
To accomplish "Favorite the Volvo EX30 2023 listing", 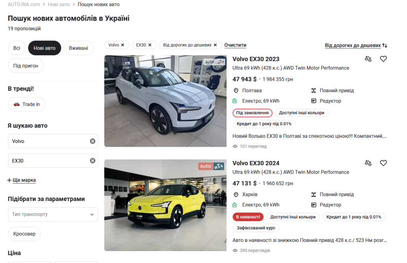I will pyautogui.click(x=384, y=59).
